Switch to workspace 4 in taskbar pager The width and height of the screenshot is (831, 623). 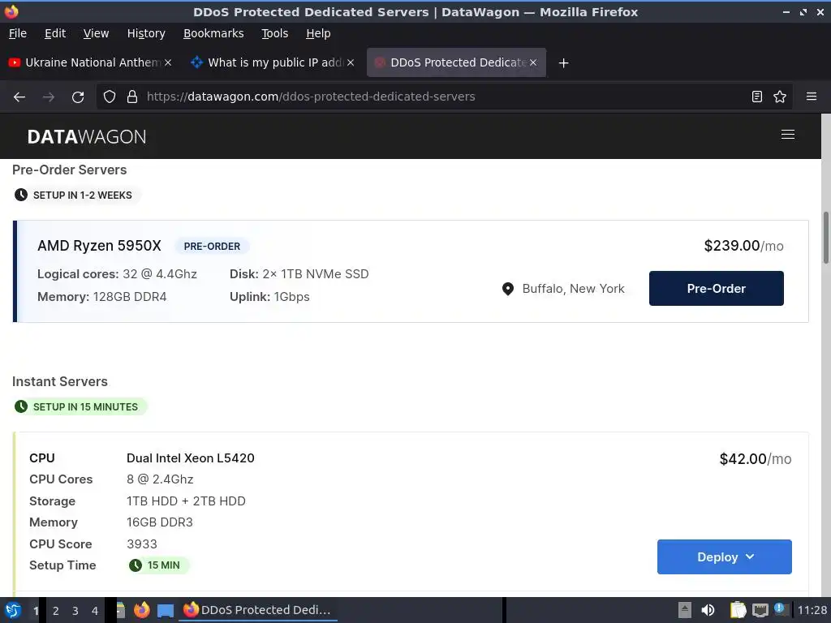[x=95, y=611]
